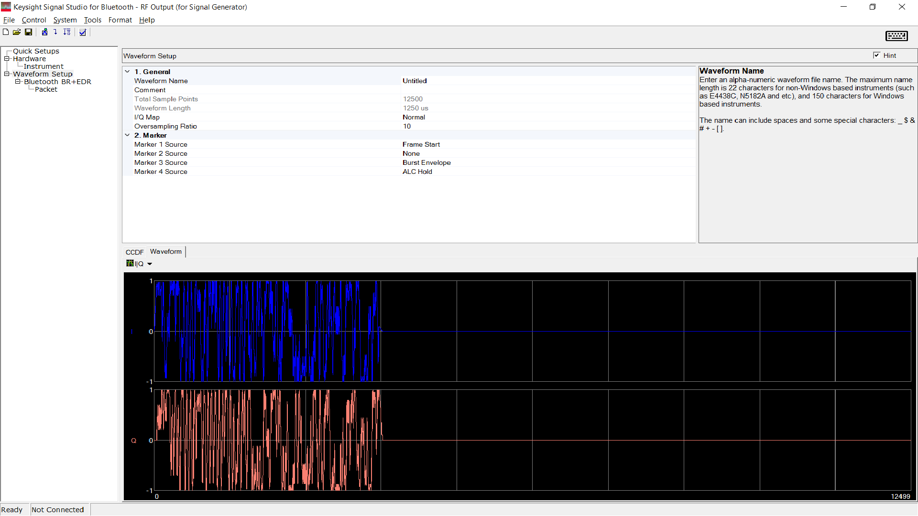This screenshot has width=918, height=516.
Task: Click the Open file folder icon
Action: (17, 32)
